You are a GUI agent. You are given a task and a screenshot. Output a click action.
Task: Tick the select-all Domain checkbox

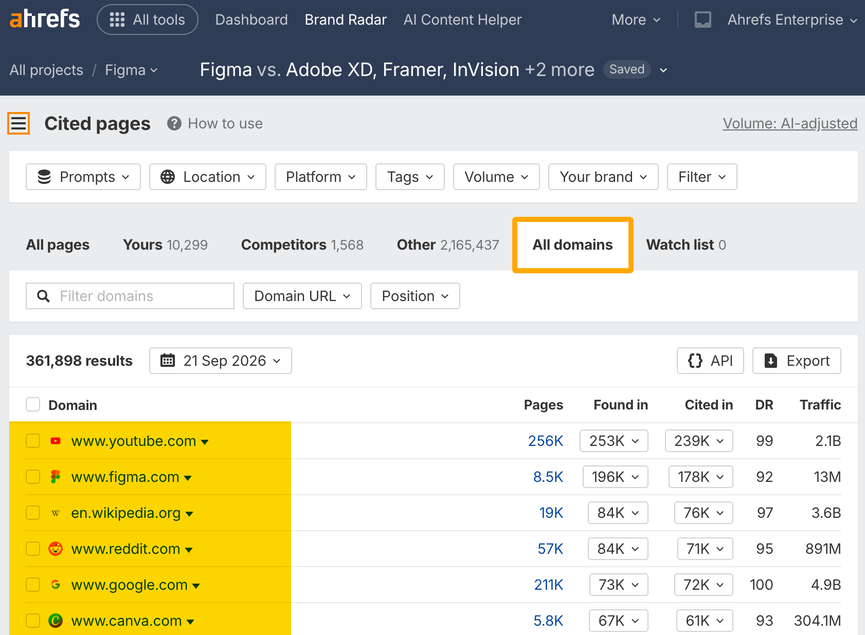click(x=33, y=405)
